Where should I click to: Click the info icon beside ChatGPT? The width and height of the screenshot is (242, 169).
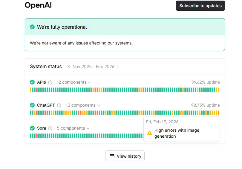(x=59, y=105)
